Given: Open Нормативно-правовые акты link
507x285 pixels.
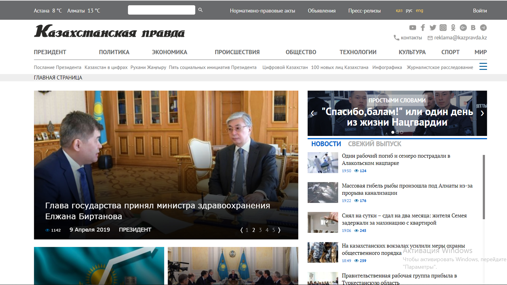Looking at the screenshot, I should pyautogui.click(x=262, y=11).
